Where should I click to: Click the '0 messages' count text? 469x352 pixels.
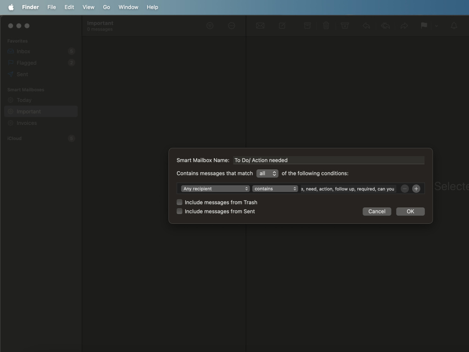100,29
